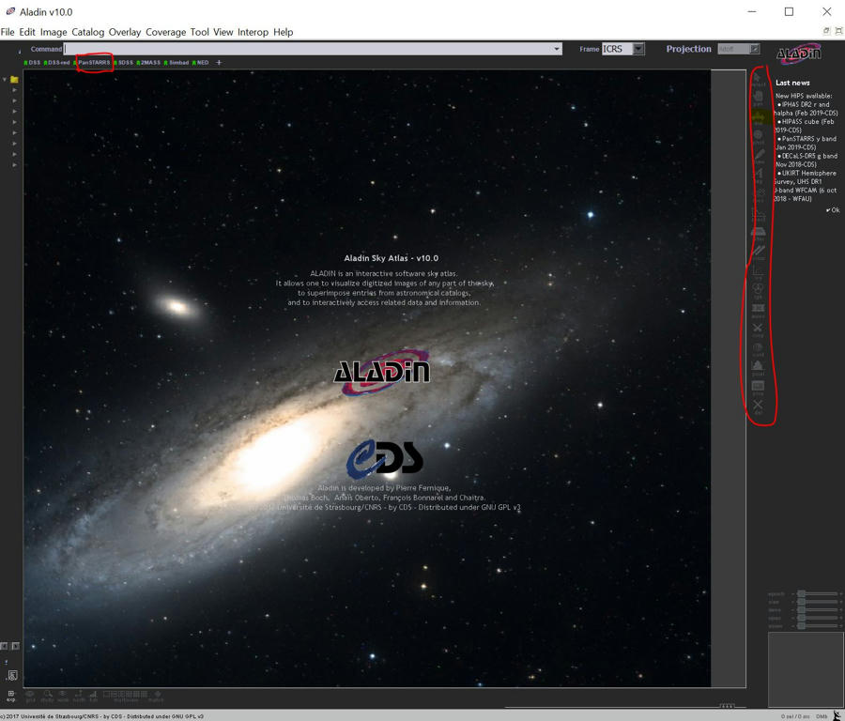The width and height of the screenshot is (845, 721).
Task: Open the Projection dropdown
Action: (739, 49)
